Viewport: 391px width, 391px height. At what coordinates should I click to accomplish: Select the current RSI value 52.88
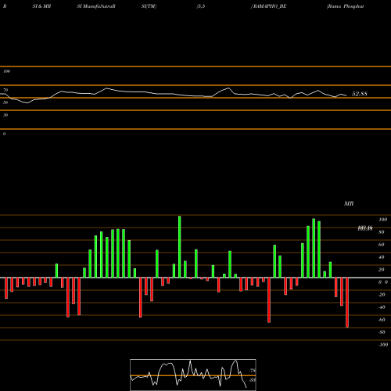pos(360,94)
